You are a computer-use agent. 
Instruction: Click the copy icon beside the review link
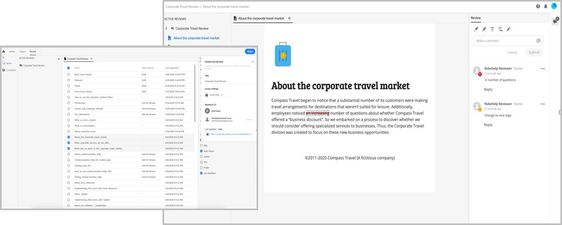(207, 134)
